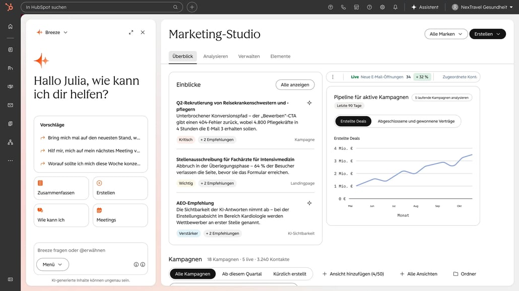
Task: Click the plus quick-create button in top bar
Action: point(192,7)
